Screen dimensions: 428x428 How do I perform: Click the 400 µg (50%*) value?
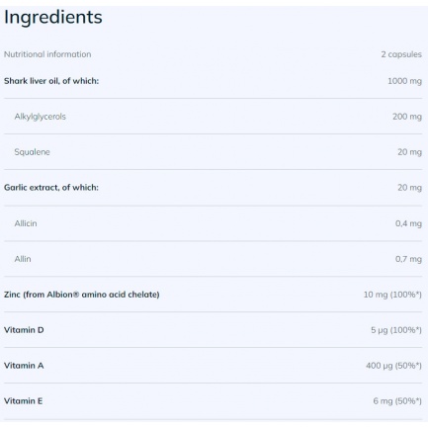(393, 366)
